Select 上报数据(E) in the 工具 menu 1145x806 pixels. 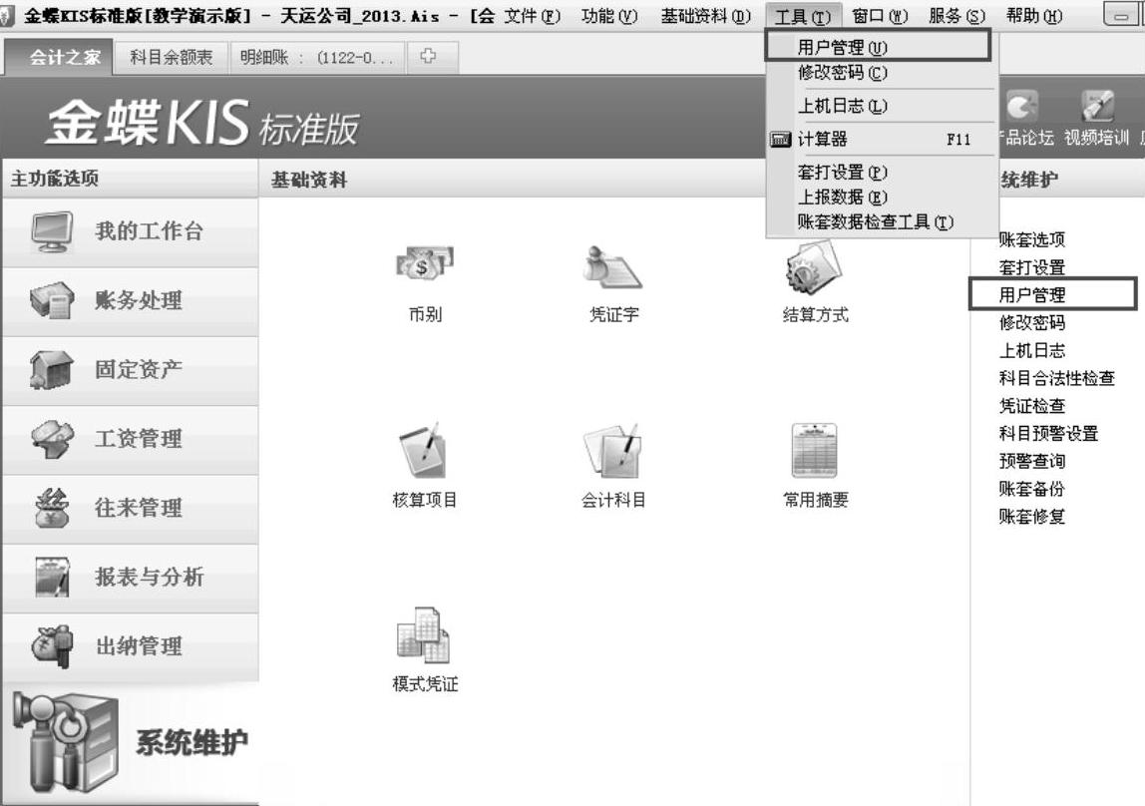pos(882,198)
